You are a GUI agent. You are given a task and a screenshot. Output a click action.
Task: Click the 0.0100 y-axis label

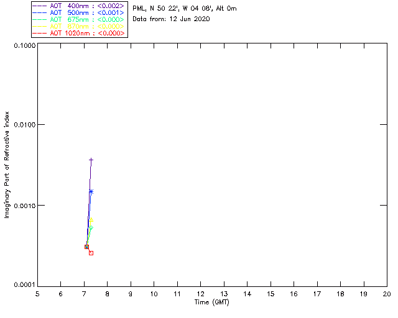[24, 125]
